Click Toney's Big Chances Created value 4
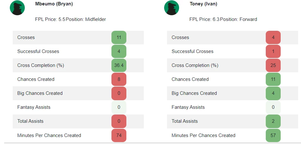 [x=273, y=93]
